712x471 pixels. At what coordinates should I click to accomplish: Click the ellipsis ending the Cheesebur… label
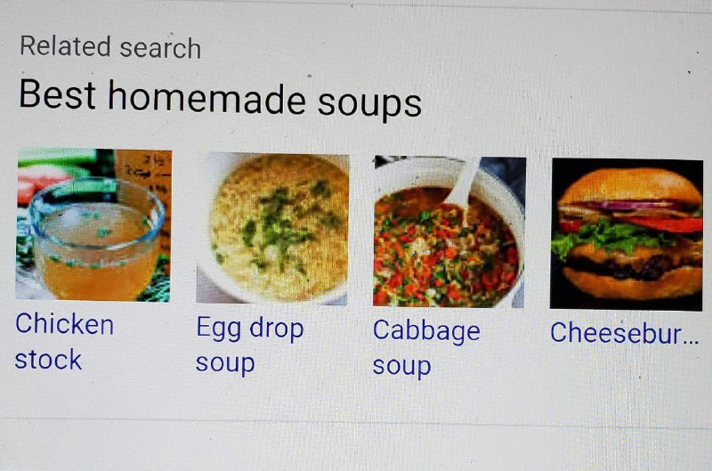pyautogui.click(x=691, y=341)
